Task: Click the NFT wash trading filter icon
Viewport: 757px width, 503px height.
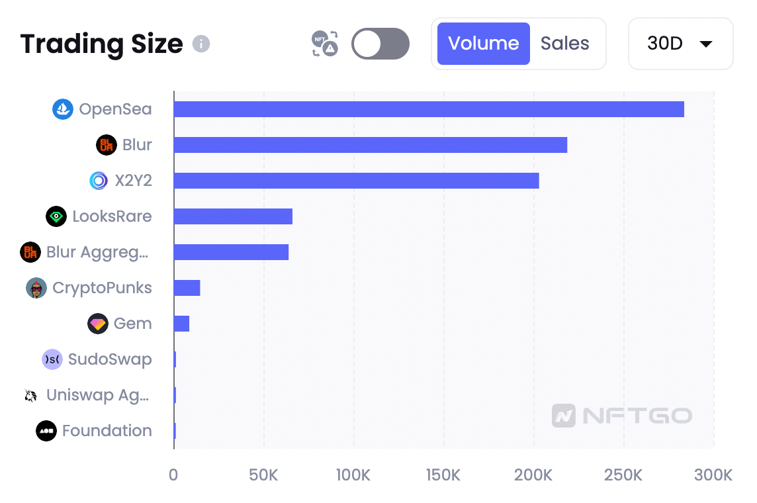Action: tap(325, 44)
